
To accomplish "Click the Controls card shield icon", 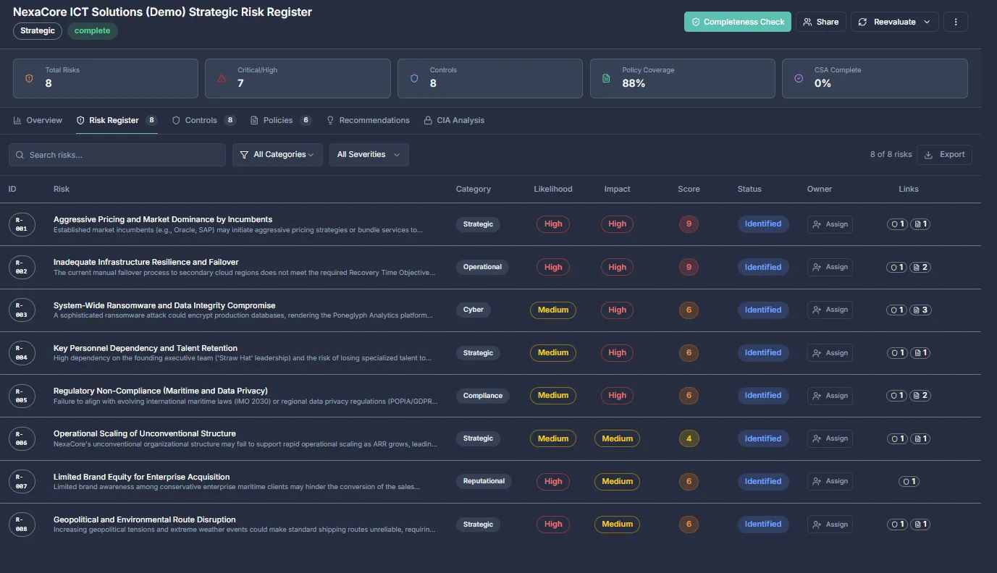I will [414, 78].
